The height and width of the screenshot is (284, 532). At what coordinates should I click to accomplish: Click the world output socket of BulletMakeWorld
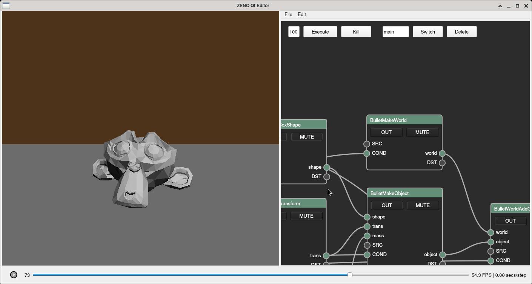coord(442,153)
